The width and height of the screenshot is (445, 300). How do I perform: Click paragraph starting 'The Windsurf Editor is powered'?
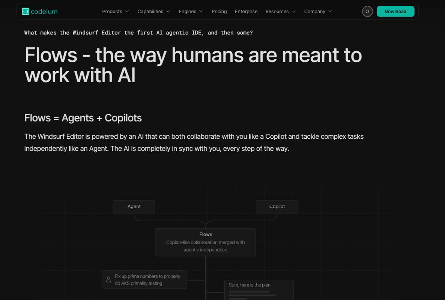pyautogui.click(x=194, y=142)
